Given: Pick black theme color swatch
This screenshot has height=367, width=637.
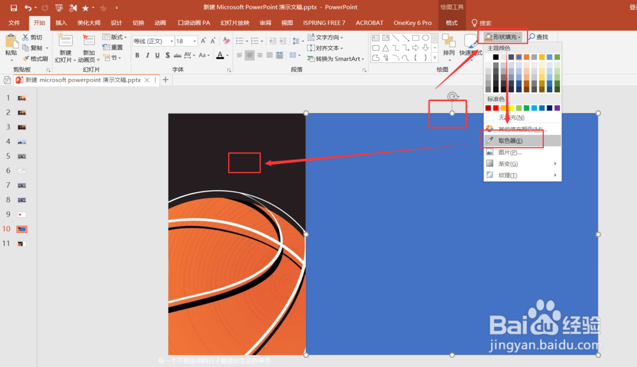Looking at the screenshot, I should click(496, 57).
